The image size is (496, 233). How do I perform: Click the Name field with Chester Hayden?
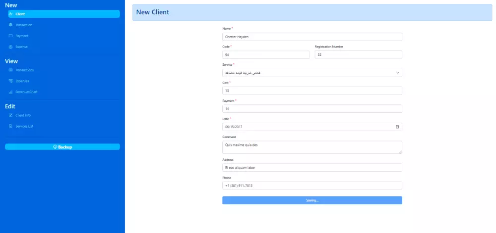coord(312,37)
